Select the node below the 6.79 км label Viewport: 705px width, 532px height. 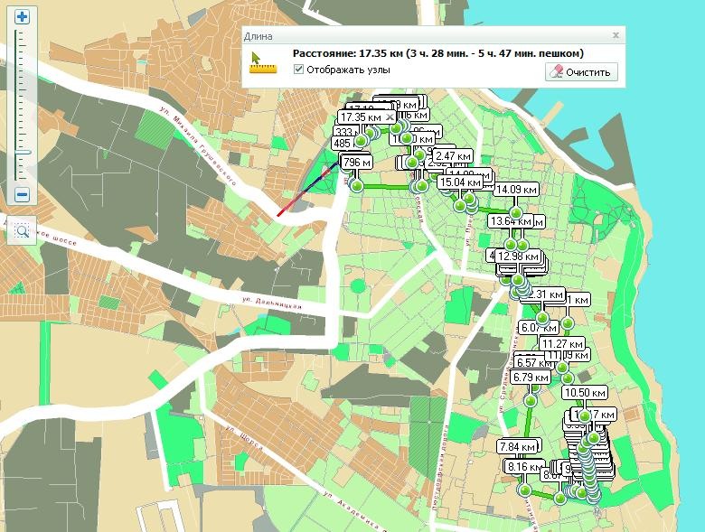coord(530,401)
